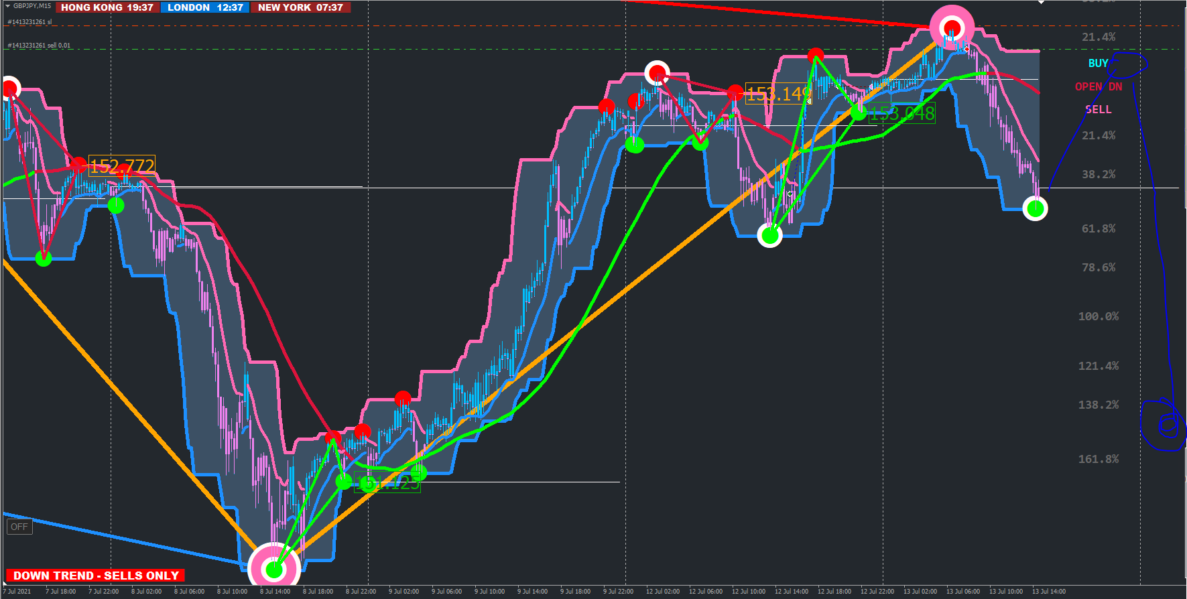Click the 7 Jul 18:00 time axis label
1187x599 pixels.
tap(60, 592)
